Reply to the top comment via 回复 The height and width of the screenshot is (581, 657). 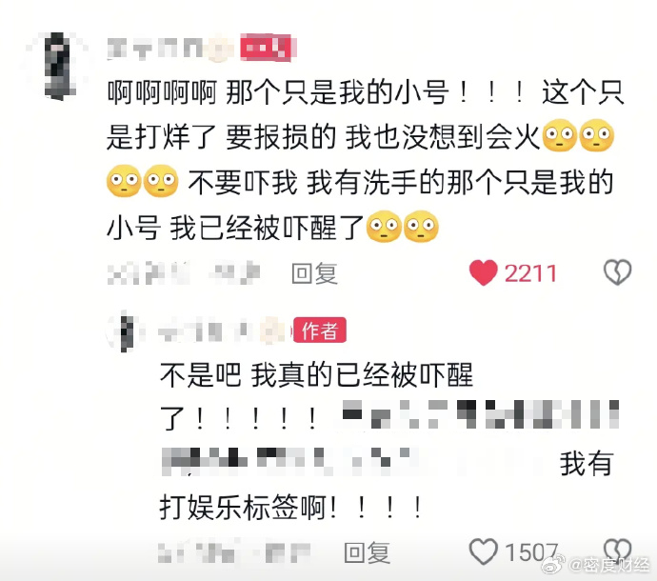(314, 273)
